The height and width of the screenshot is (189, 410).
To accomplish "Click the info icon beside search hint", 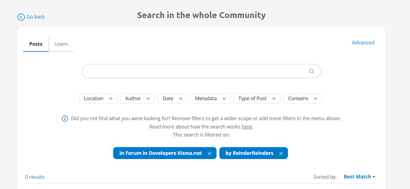I will point(65,119).
